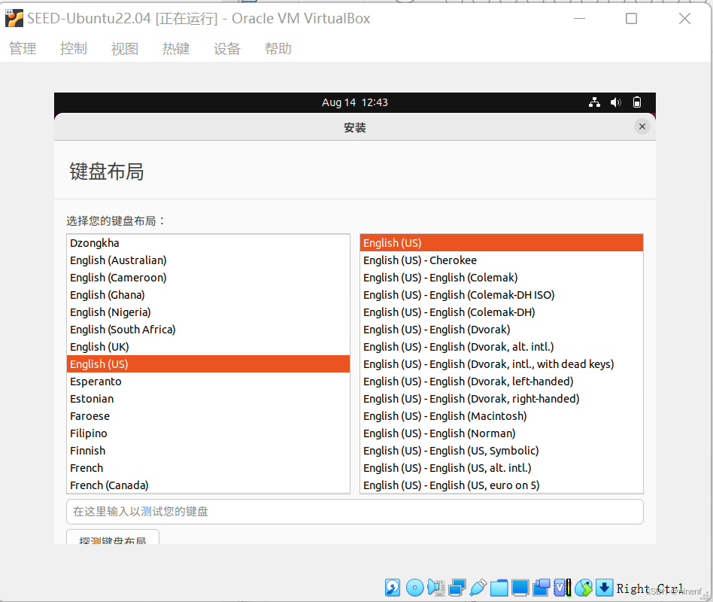Select English (Colemak-DH) variant
Screen dimensions: 713x602
pos(502,312)
